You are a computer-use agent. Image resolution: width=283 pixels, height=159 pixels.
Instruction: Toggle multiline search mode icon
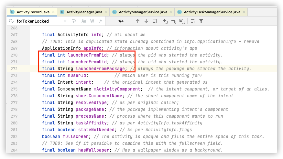pos(193,21)
